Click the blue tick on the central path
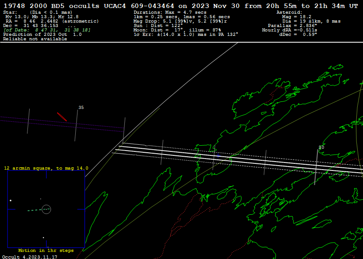 click(x=217, y=155)
